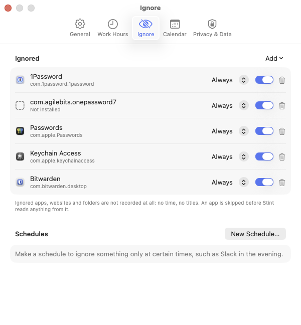This screenshot has height=325, width=301.
Task: Click the Passwords app icon
Action: point(20,131)
